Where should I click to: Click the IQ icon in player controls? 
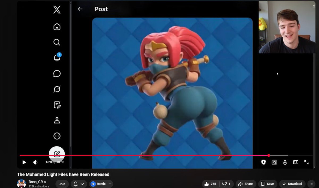[x=274, y=162]
